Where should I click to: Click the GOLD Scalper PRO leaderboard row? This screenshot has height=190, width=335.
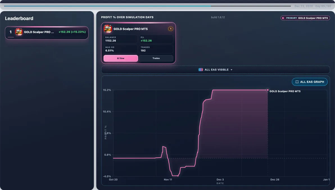[47, 33]
